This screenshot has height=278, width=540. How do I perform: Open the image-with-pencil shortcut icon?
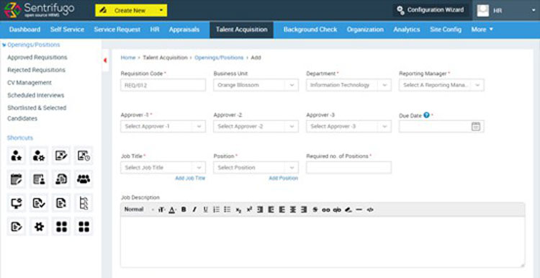click(x=61, y=156)
